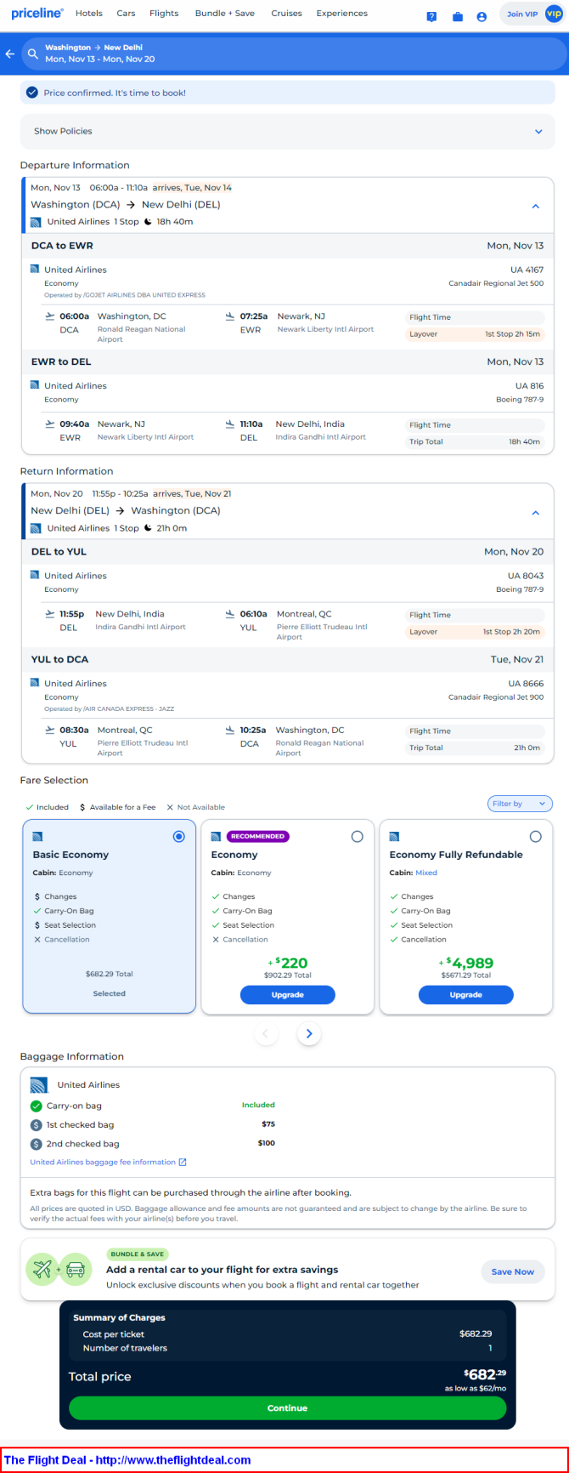Select the Economy fare radio button
The image size is (569, 1473).
coord(357,837)
